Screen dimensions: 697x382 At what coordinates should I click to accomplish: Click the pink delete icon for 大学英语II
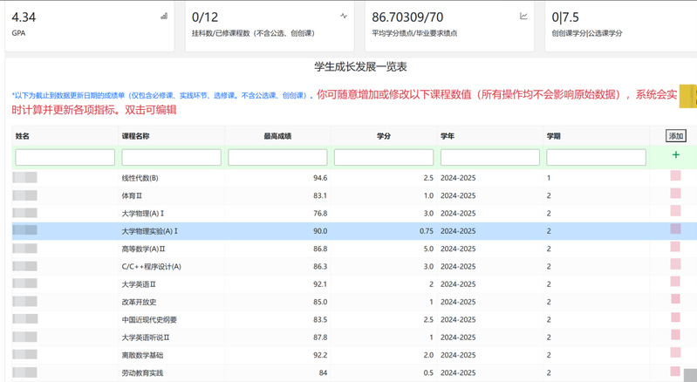675,283
